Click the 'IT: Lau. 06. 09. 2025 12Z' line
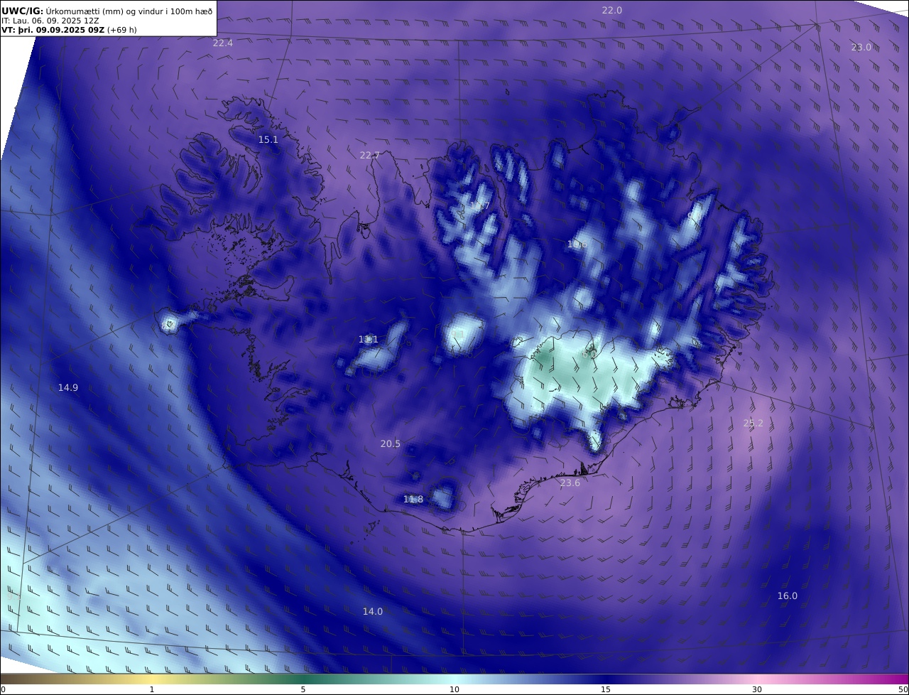The image size is (909, 695). pyautogui.click(x=50, y=21)
